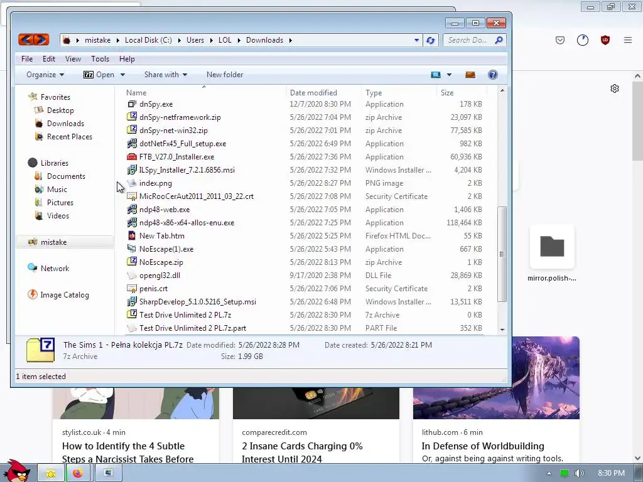Open mirror.polish folder shortcut in Firefox
The height and width of the screenshot is (482, 643).
coord(552,253)
